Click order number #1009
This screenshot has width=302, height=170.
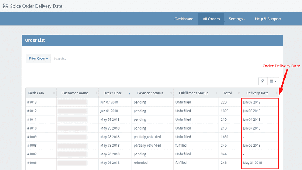pos(32,137)
